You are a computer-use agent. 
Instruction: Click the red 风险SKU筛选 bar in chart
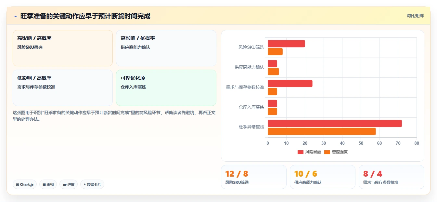(286, 44)
